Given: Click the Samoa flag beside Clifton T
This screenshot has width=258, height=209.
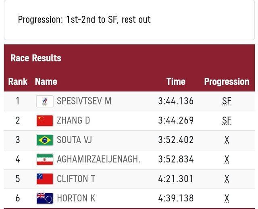Looking at the screenshot, I should 45,179.
